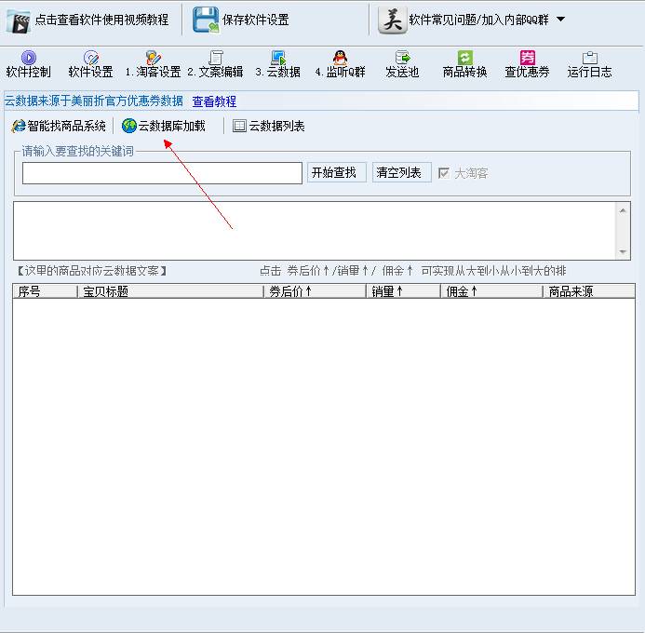Click the 商品来源 column header
Viewport: 645px width, 633px height.
pos(589,291)
